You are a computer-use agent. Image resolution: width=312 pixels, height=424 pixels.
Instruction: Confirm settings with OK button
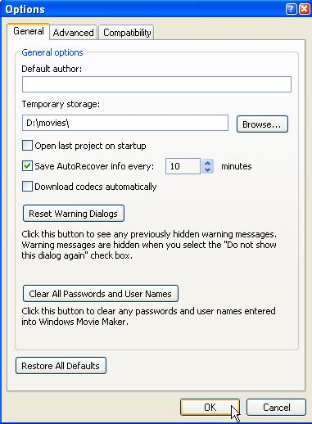[x=210, y=408]
